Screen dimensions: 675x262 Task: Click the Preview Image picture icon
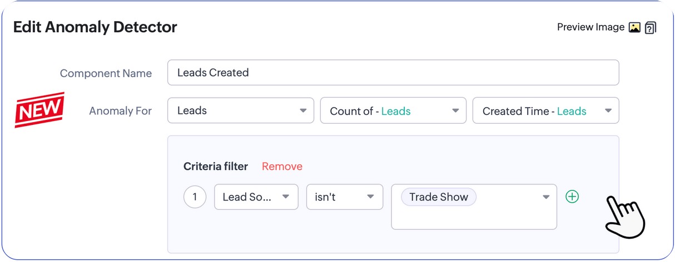coord(634,27)
